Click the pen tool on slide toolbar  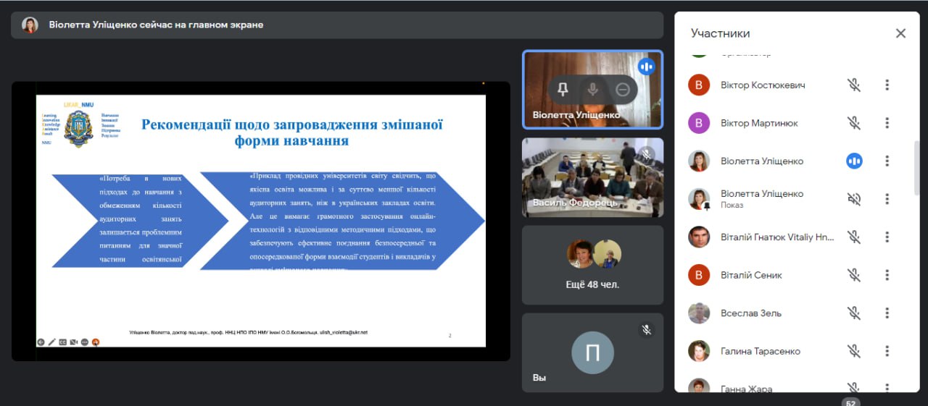coord(51,342)
